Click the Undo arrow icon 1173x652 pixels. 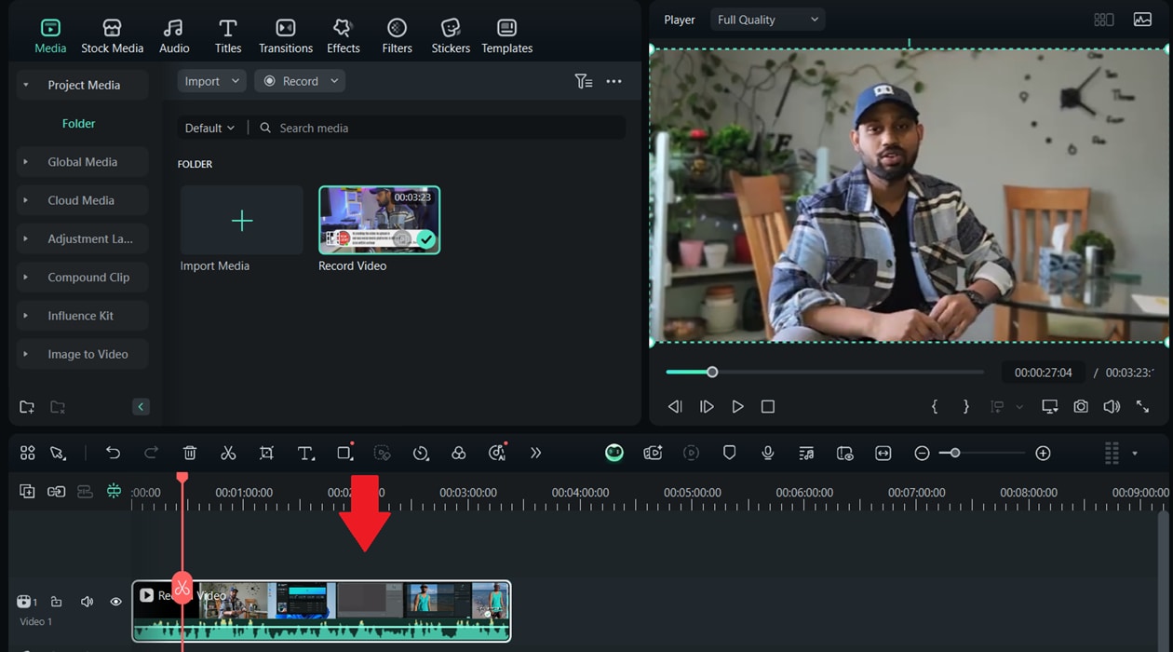(113, 454)
